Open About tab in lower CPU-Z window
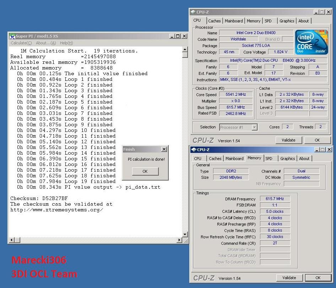The width and height of the screenshot is (336, 288). coord(304,159)
